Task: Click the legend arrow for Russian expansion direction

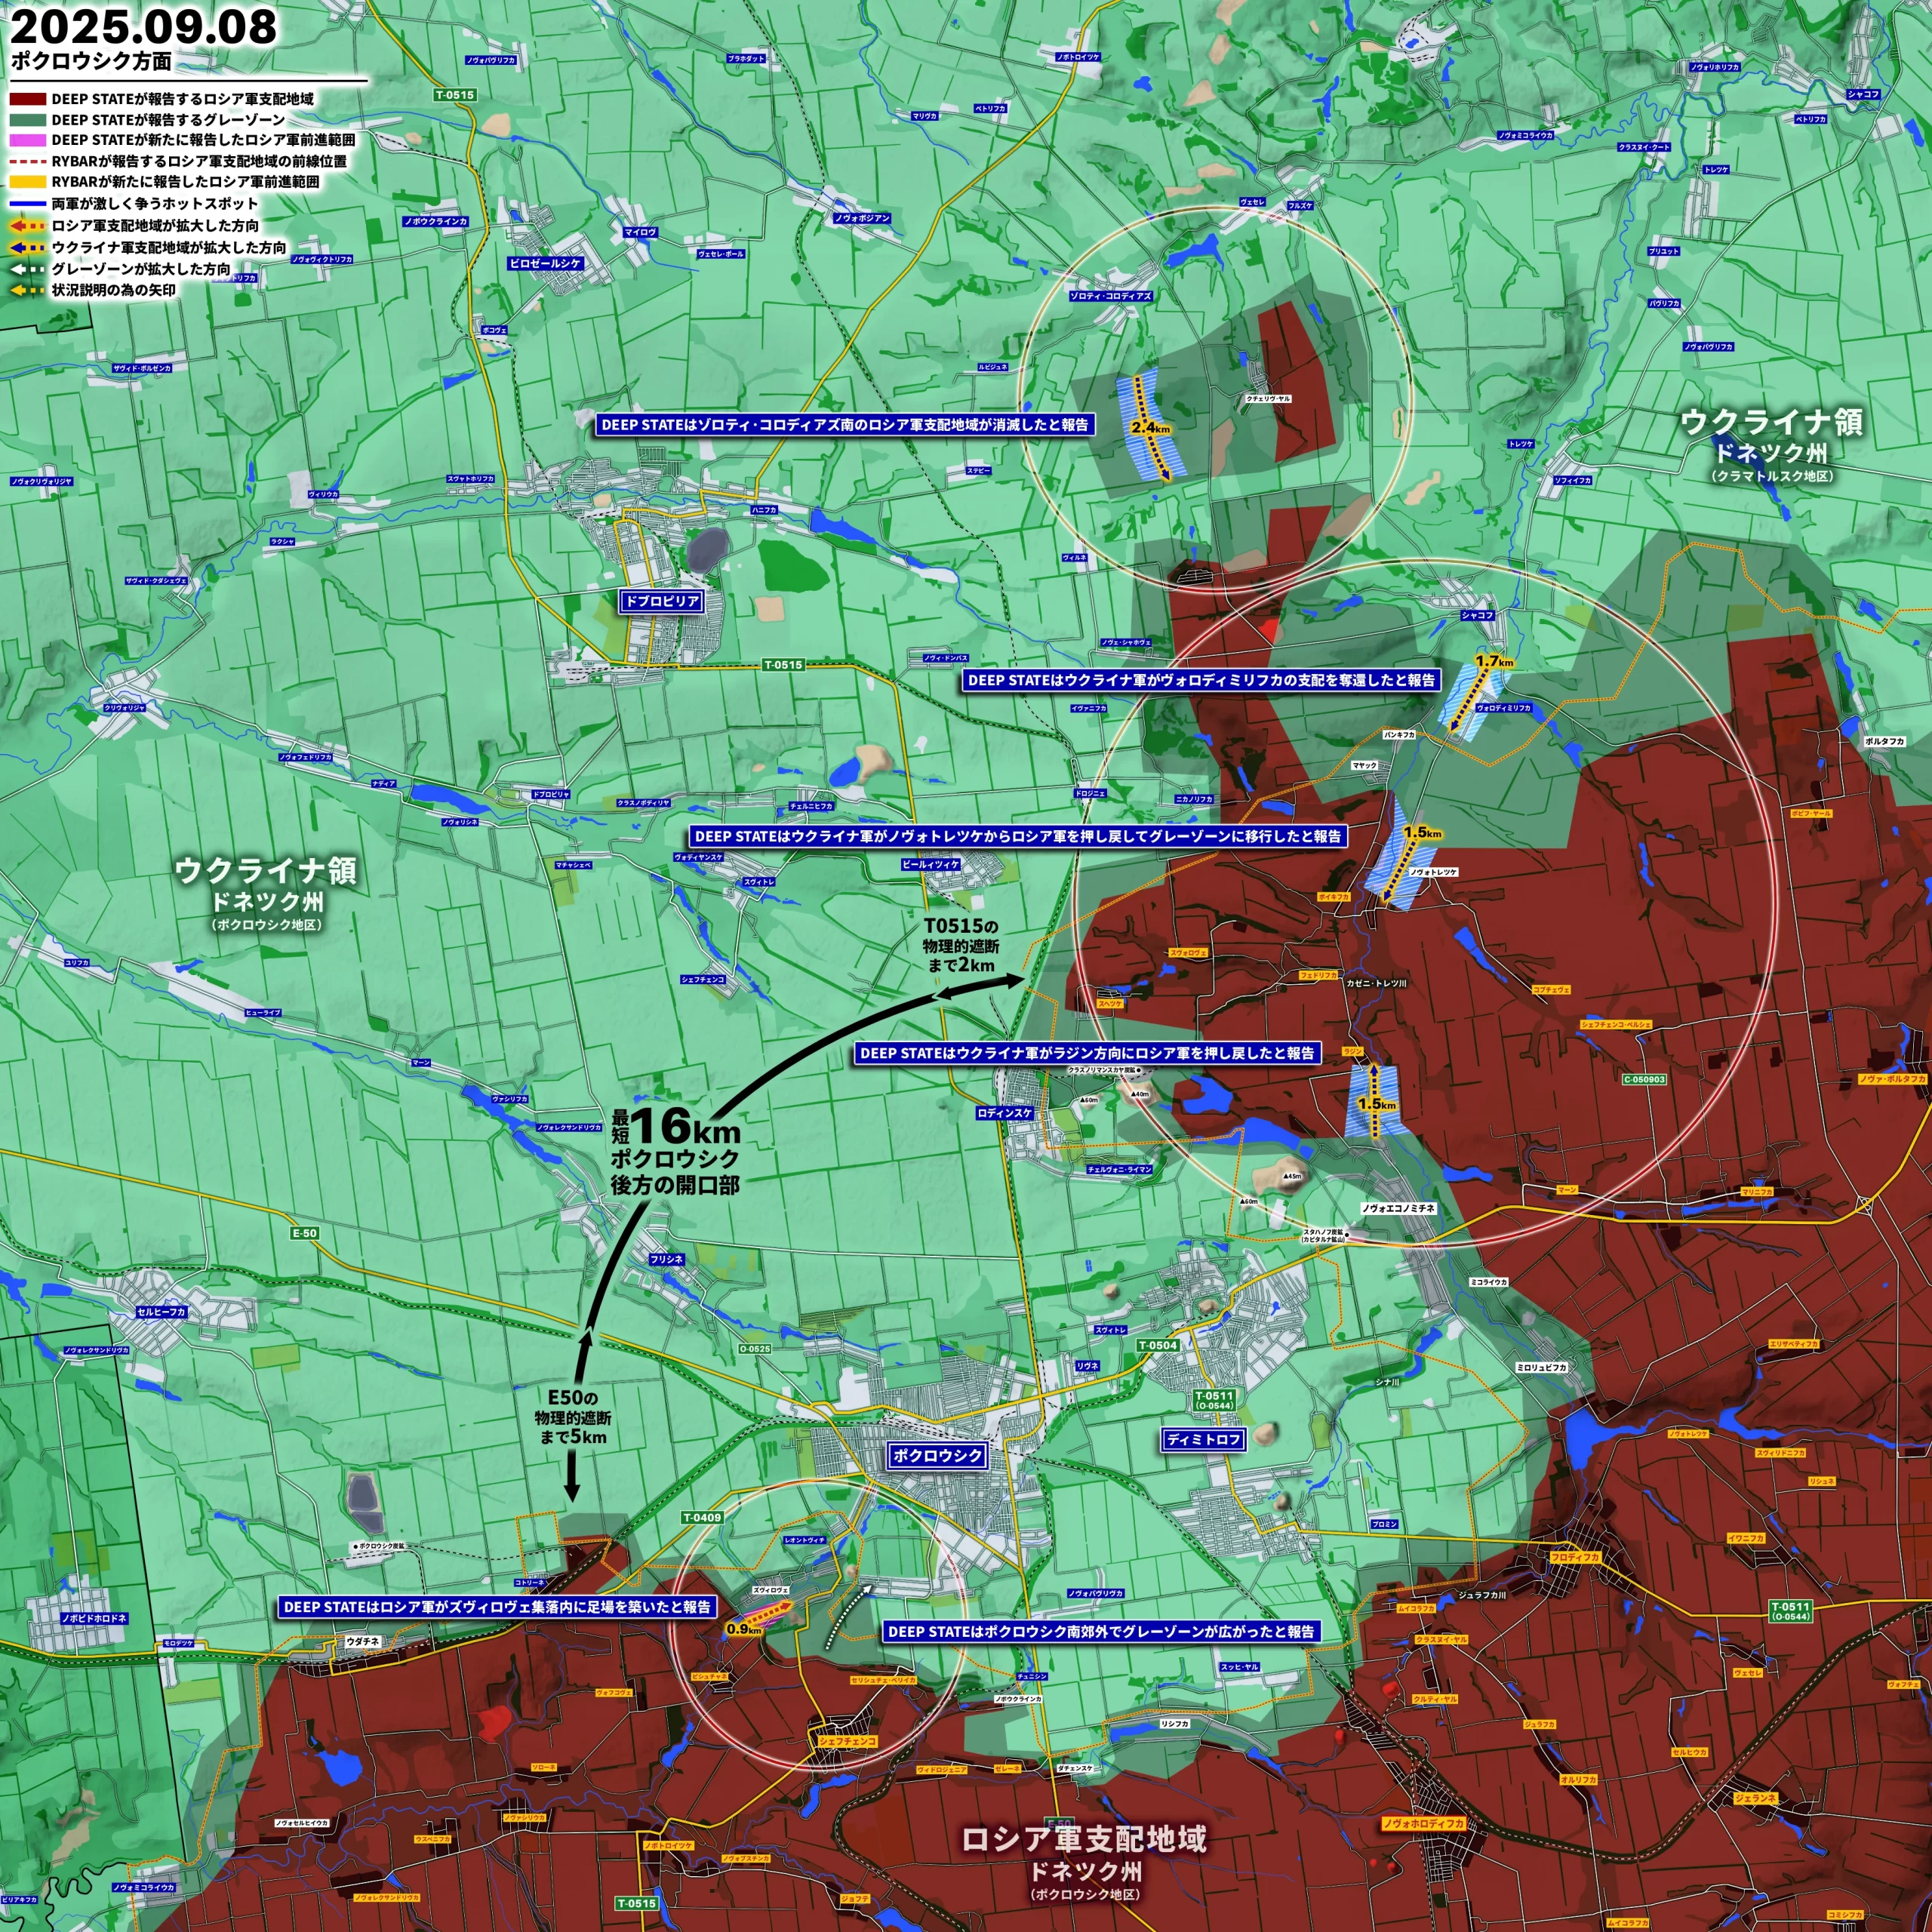Action: (x=26, y=226)
